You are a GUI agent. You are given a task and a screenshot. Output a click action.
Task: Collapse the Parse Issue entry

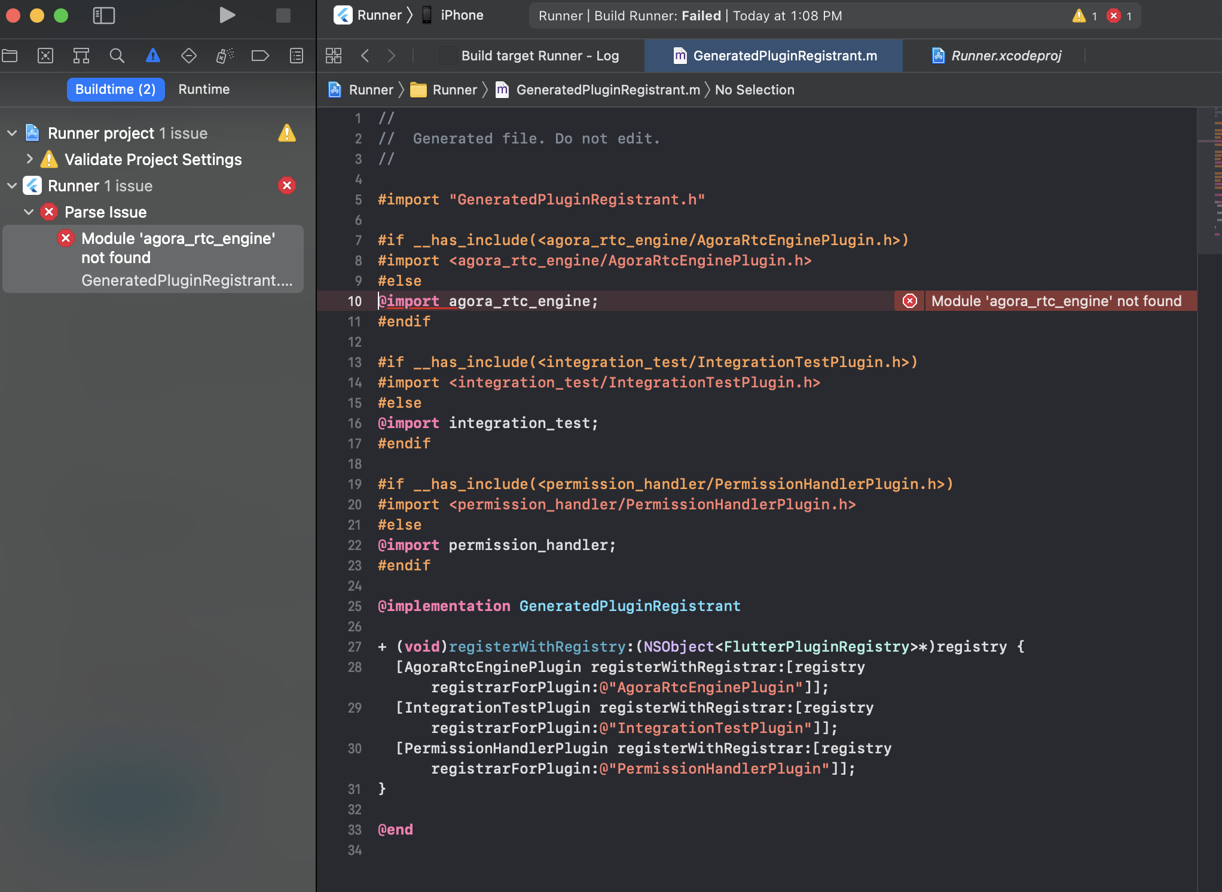28,212
